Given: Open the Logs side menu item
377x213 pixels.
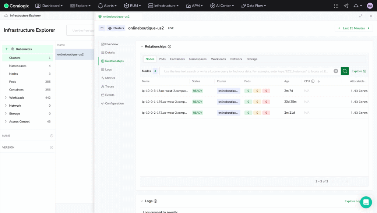Looking at the screenshot, I should (x=106, y=70).
